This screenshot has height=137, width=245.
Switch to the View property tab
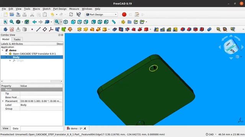(5, 128)
